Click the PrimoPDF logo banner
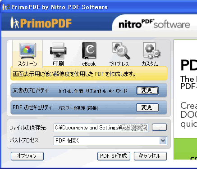This screenshot has width=197, height=169. (41, 23)
